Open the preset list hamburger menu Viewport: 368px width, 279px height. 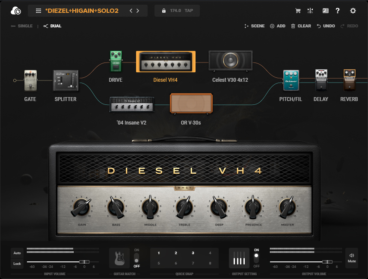click(x=39, y=11)
